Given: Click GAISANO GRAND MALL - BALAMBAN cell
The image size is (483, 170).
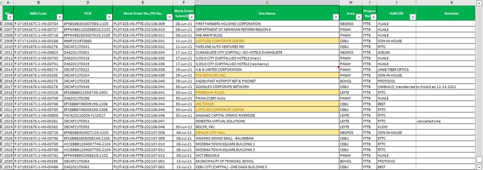Looking at the screenshot, I should pos(267,138).
